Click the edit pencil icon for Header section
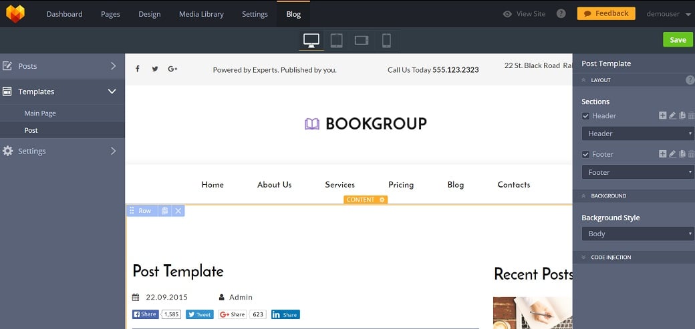 (x=672, y=115)
